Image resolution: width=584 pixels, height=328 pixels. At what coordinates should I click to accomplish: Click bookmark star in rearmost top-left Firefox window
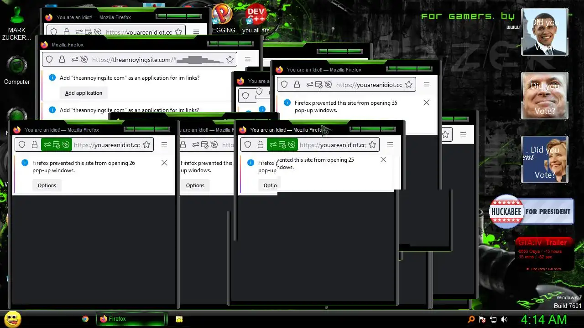point(178,32)
